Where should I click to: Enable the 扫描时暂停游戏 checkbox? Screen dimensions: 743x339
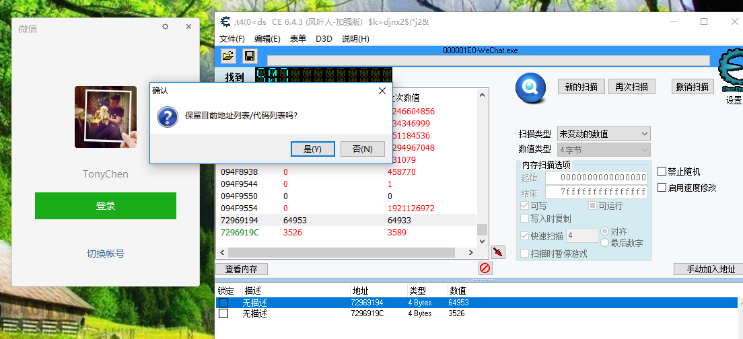coord(524,254)
